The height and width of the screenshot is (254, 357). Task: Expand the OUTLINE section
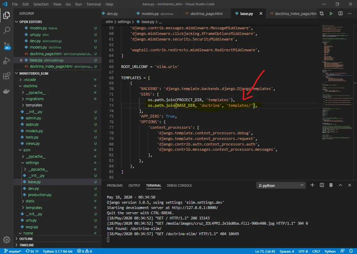tap(26, 239)
